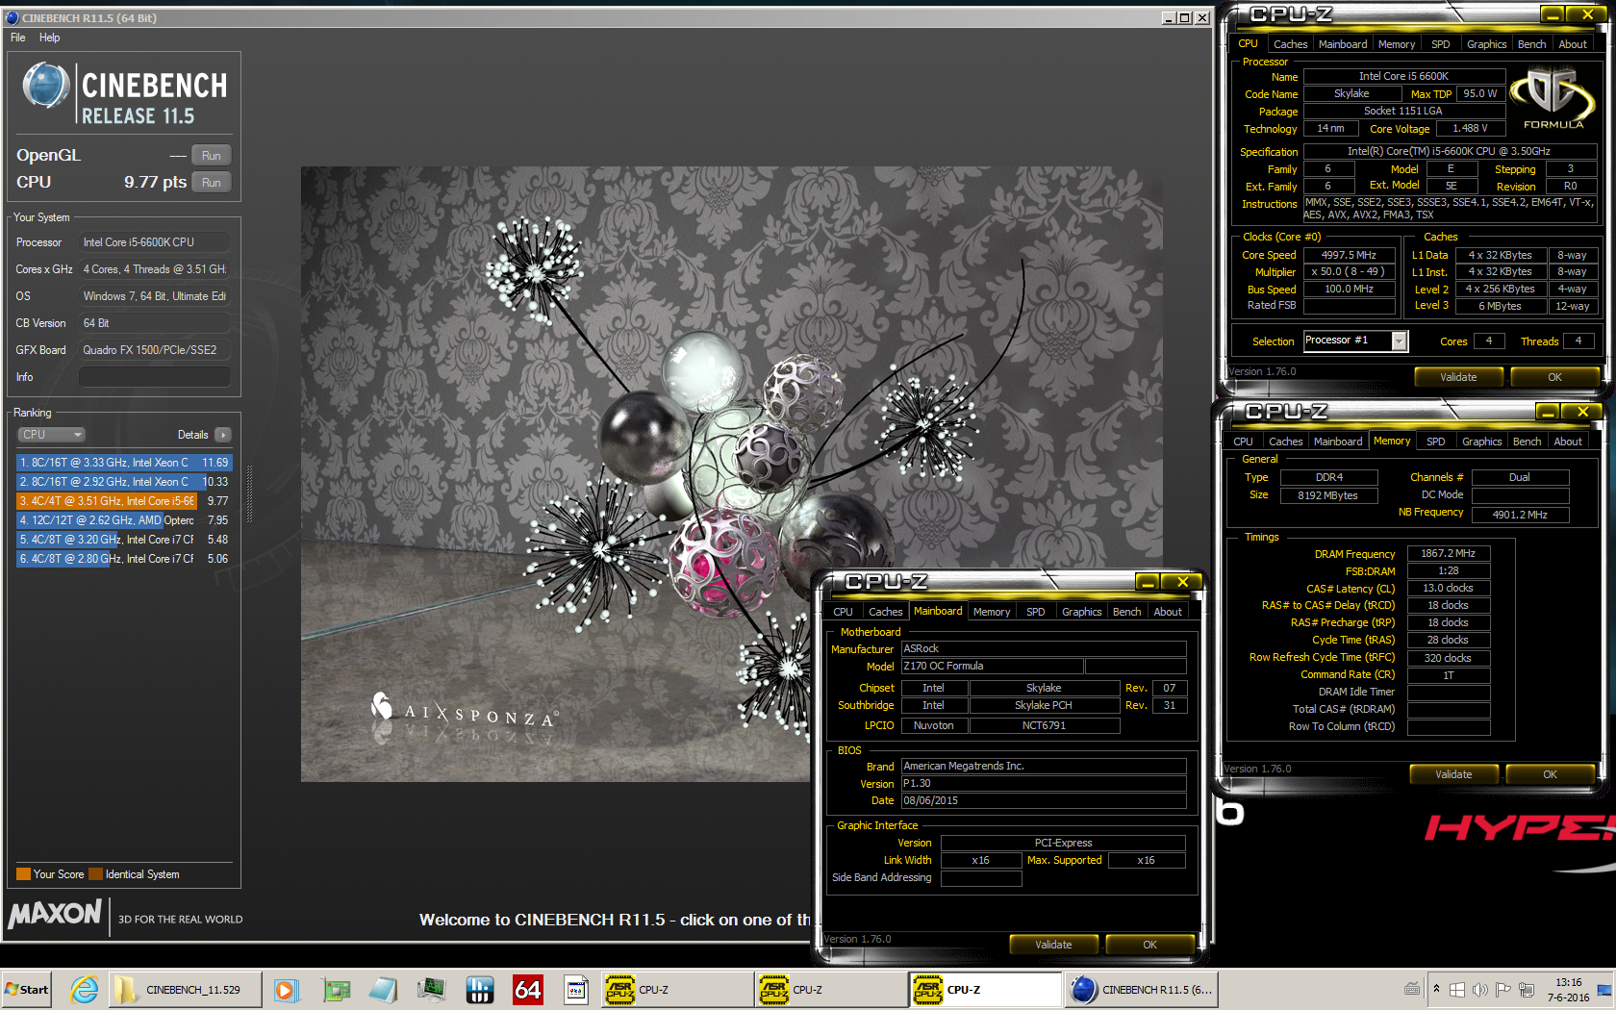
Task: Select highlighted ranking entry 4C/4T @ 3.51 GHz
Action: (124, 501)
